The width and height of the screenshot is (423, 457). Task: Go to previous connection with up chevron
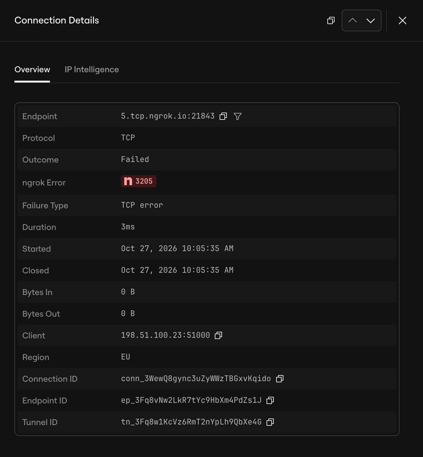click(353, 20)
